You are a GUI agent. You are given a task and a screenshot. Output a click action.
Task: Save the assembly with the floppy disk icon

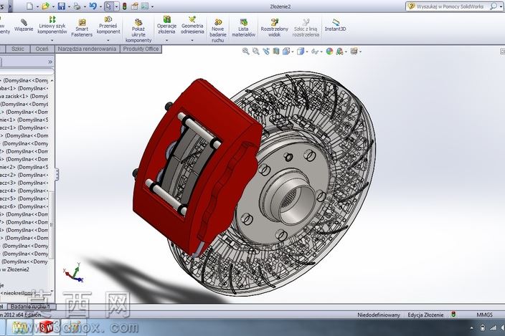(x=61, y=6)
